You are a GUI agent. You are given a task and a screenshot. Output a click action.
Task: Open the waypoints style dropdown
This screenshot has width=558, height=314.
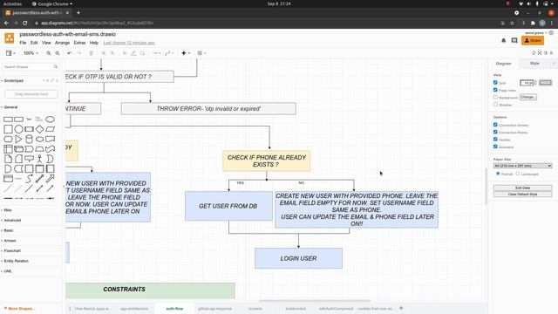coord(169,53)
